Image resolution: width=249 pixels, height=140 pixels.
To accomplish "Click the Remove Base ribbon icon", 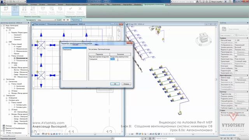I will pyautogui.click(x=52, y=9).
